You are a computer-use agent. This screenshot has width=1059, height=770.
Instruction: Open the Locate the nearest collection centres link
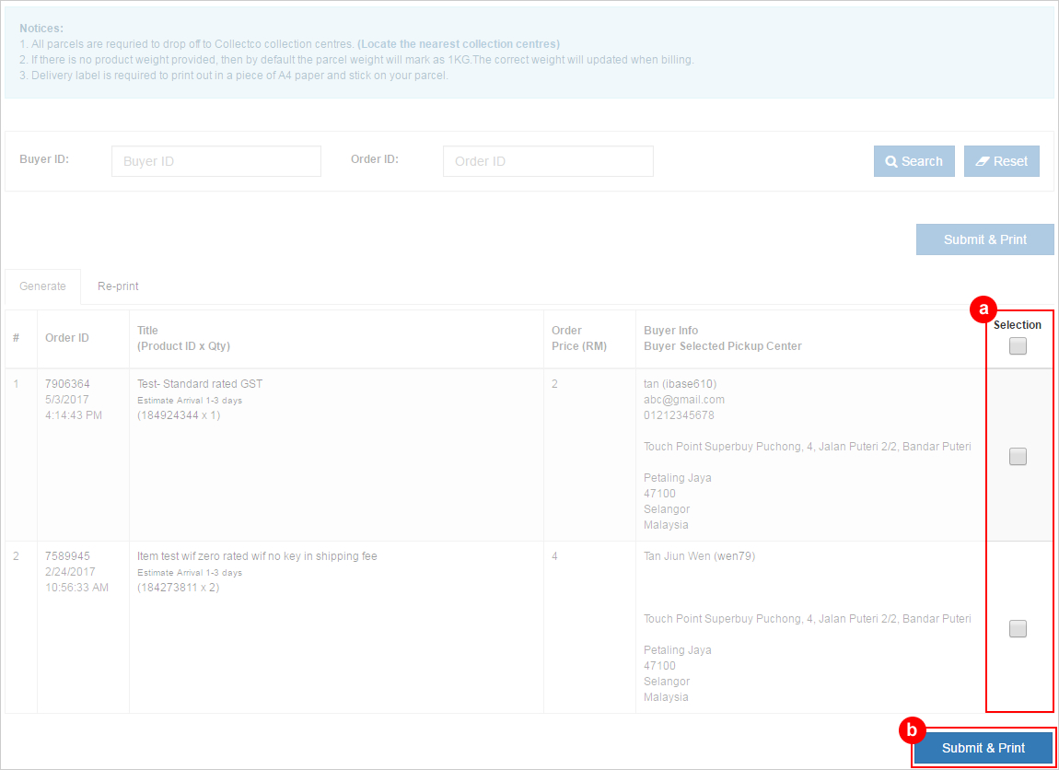(459, 44)
